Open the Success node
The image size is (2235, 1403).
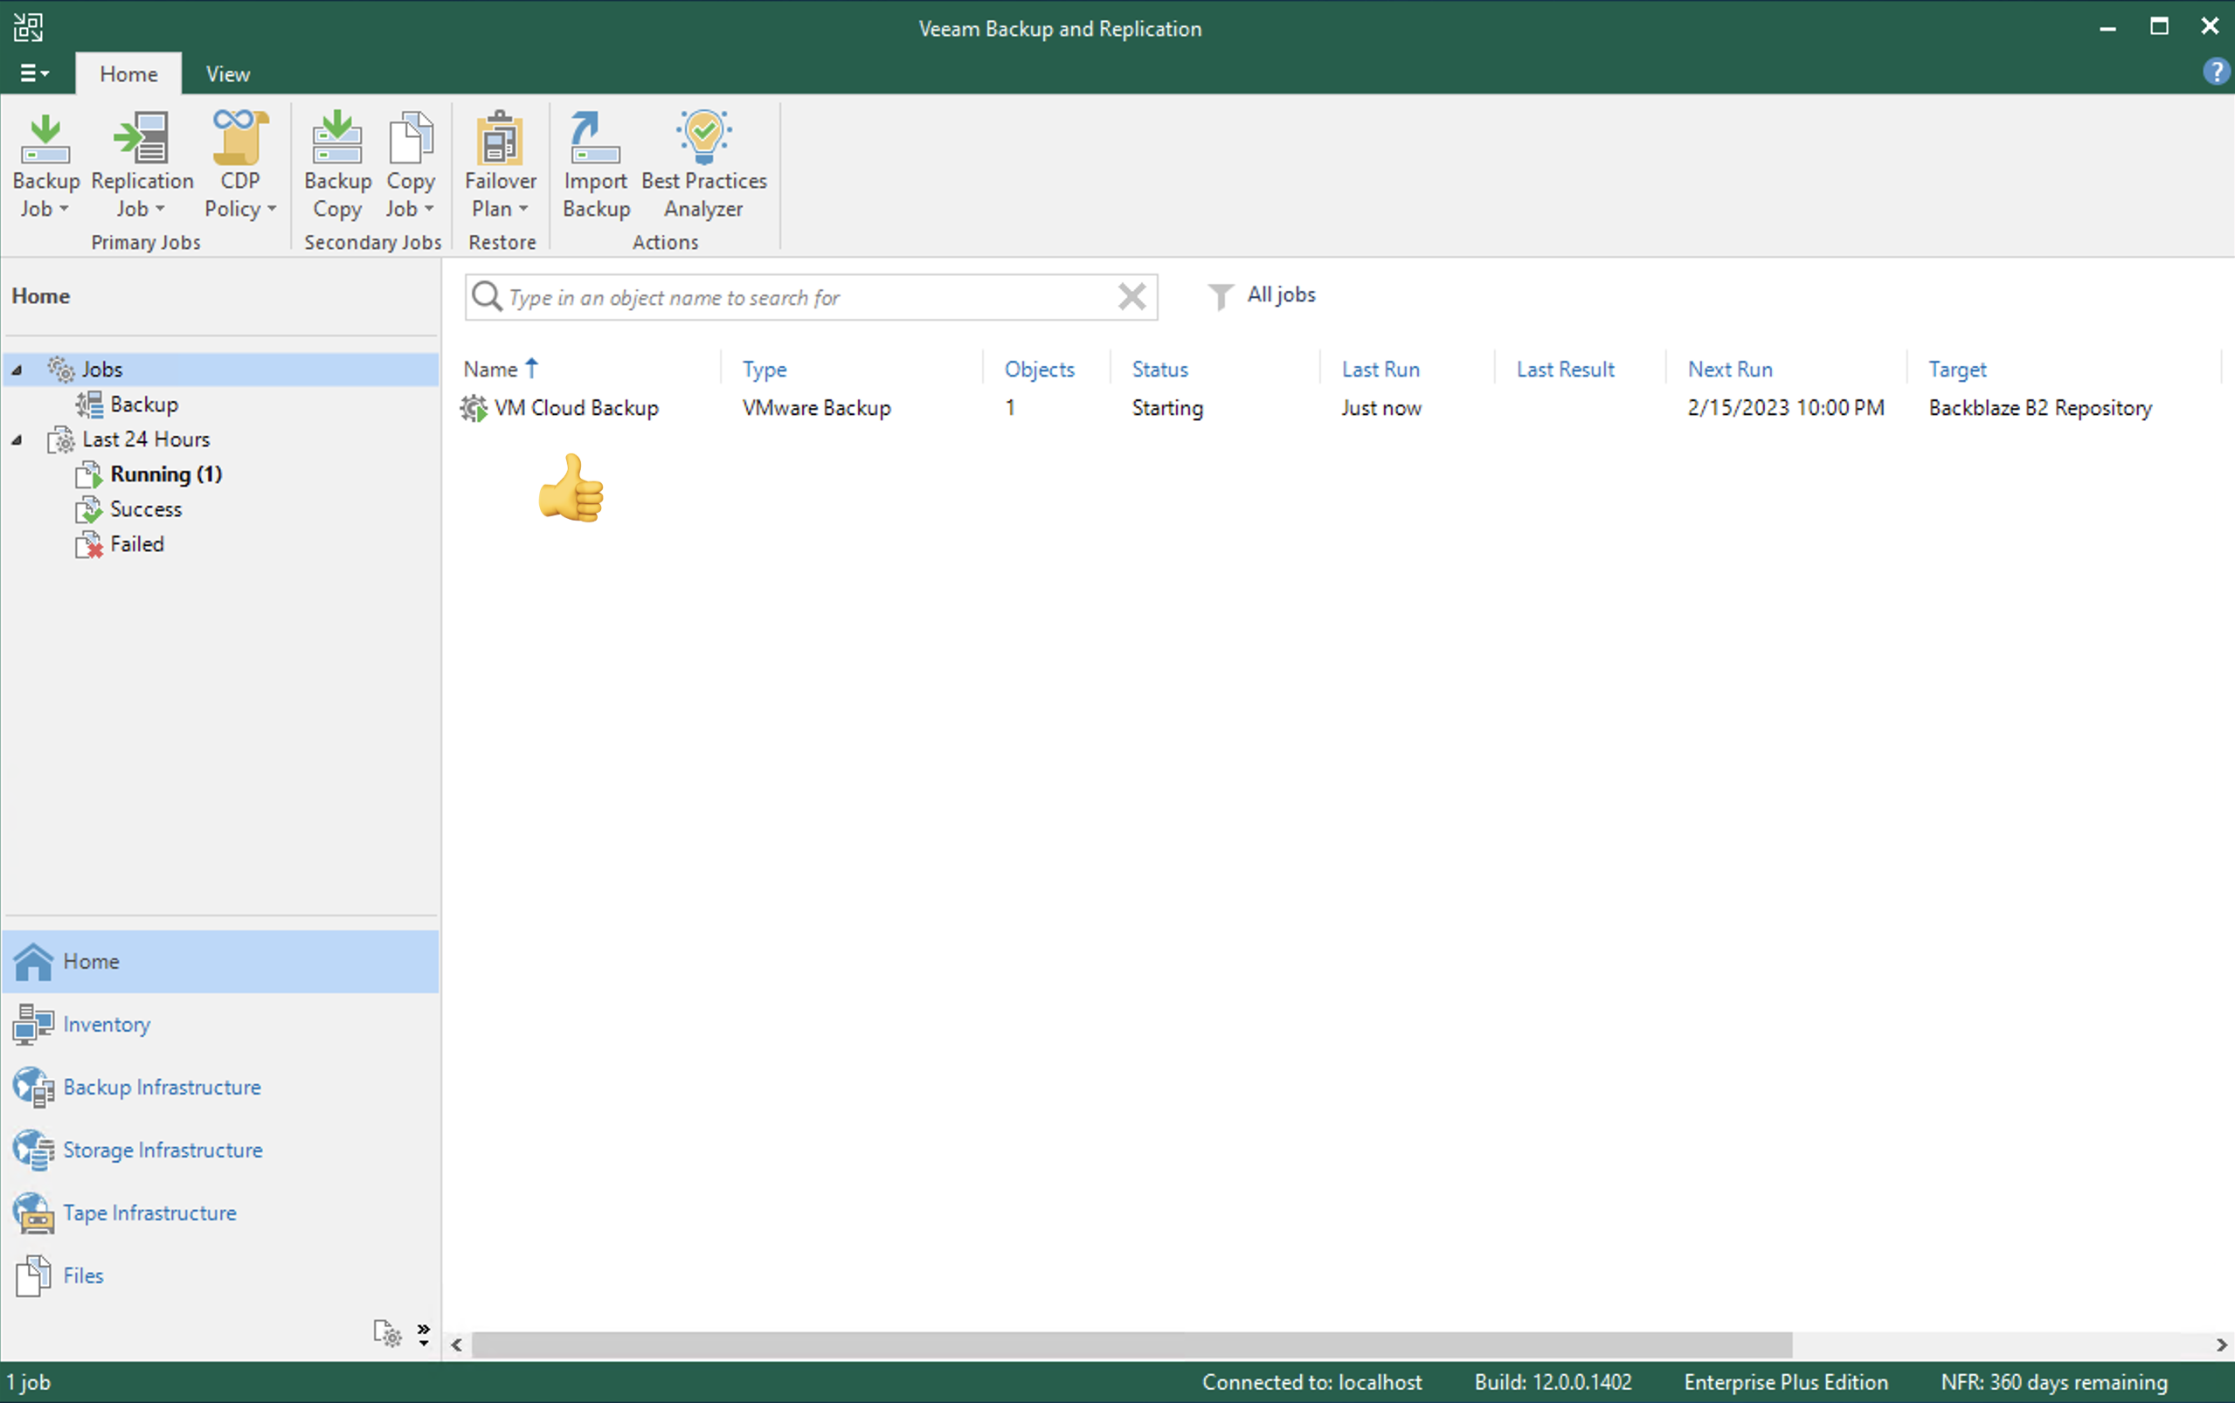[146, 509]
